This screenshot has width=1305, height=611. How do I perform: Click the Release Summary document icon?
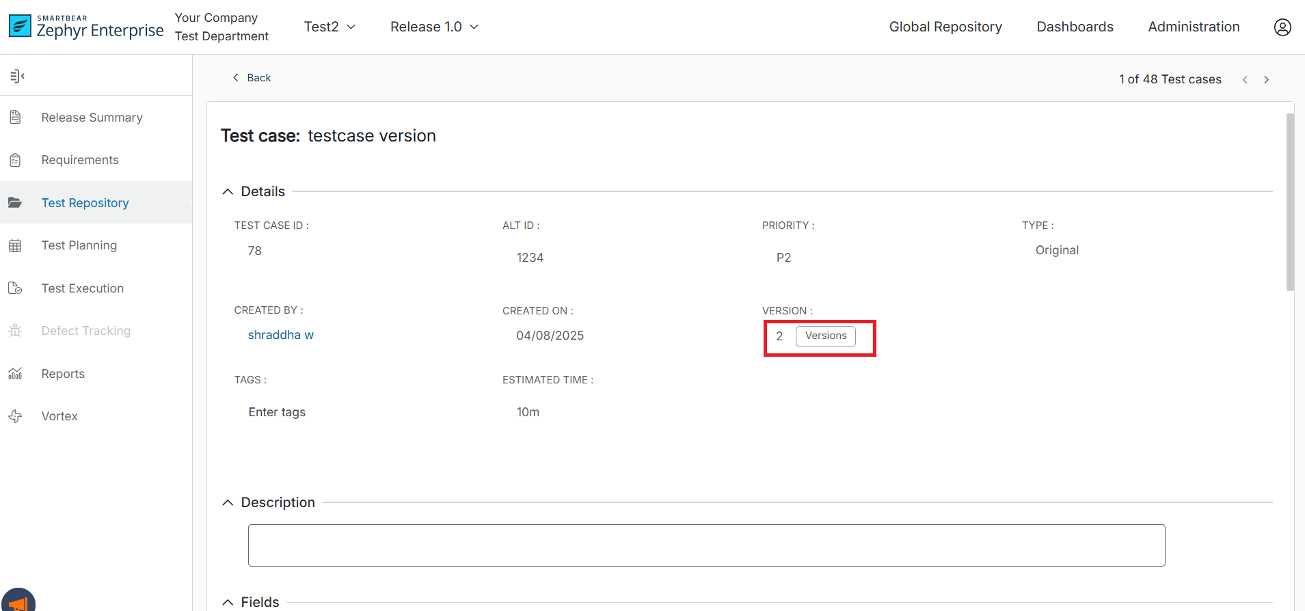[x=15, y=118]
